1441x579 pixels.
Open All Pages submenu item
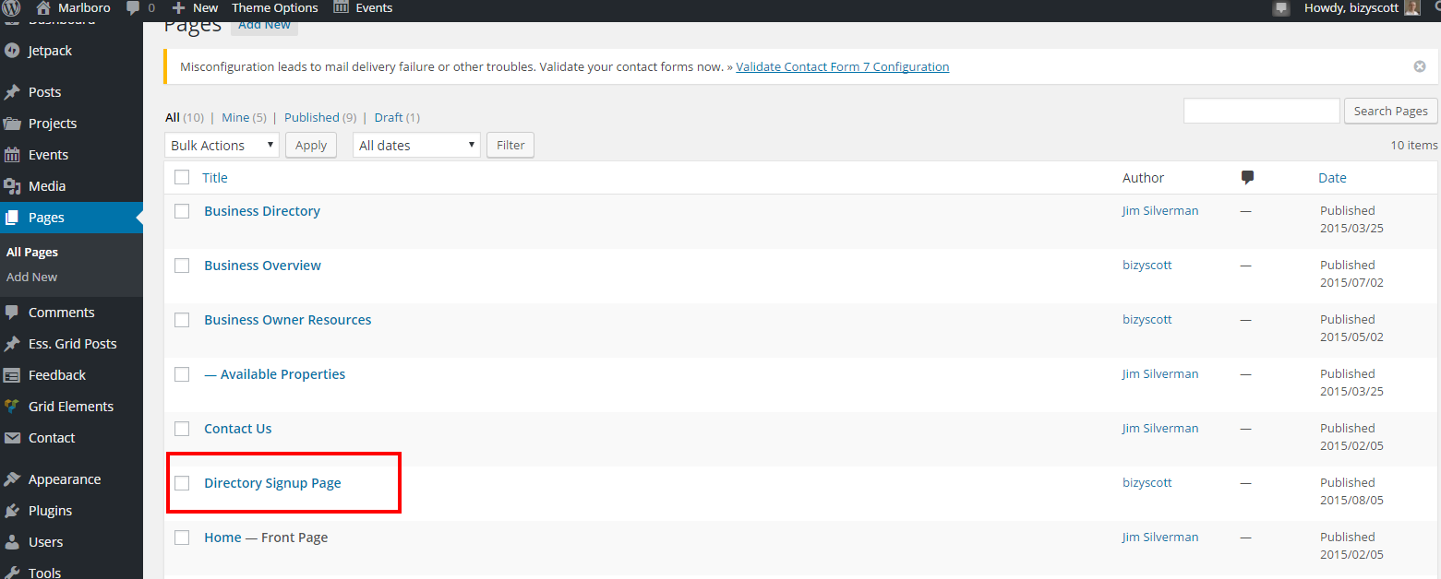point(32,252)
